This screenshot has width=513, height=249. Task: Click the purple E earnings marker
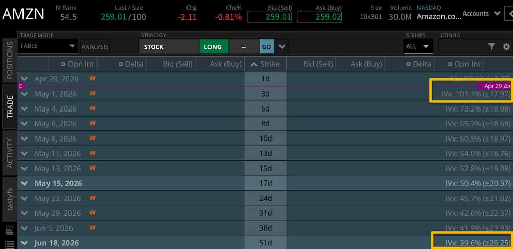tap(21, 86)
